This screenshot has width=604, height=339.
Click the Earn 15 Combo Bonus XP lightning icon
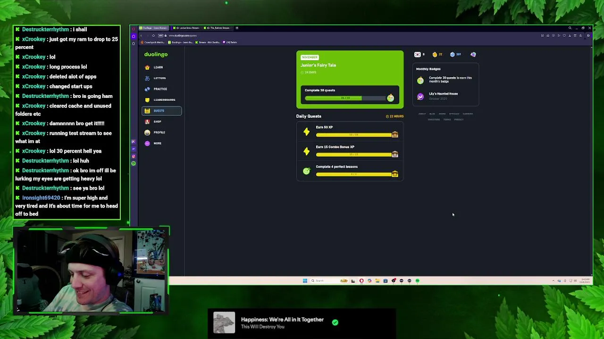click(x=307, y=152)
